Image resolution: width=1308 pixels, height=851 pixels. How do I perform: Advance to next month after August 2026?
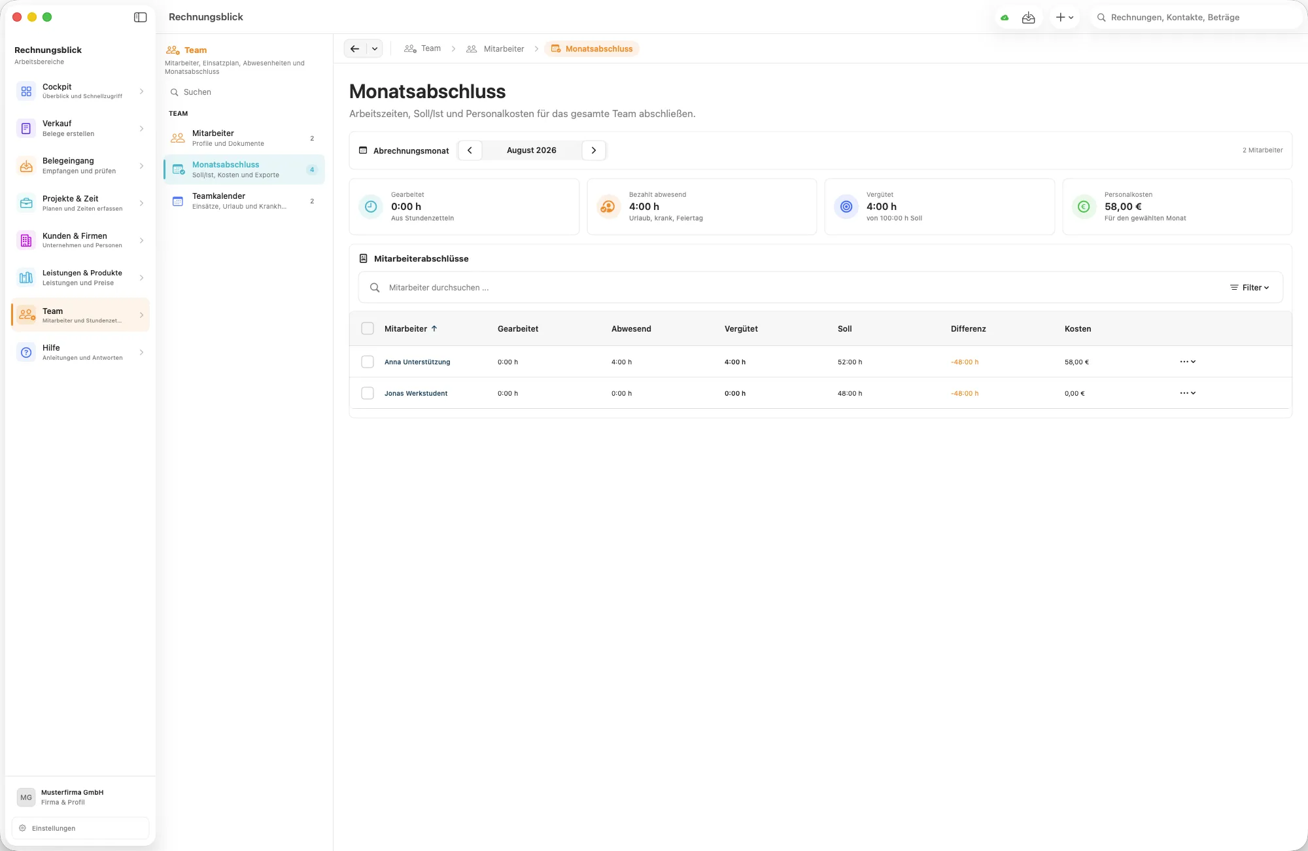point(594,150)
